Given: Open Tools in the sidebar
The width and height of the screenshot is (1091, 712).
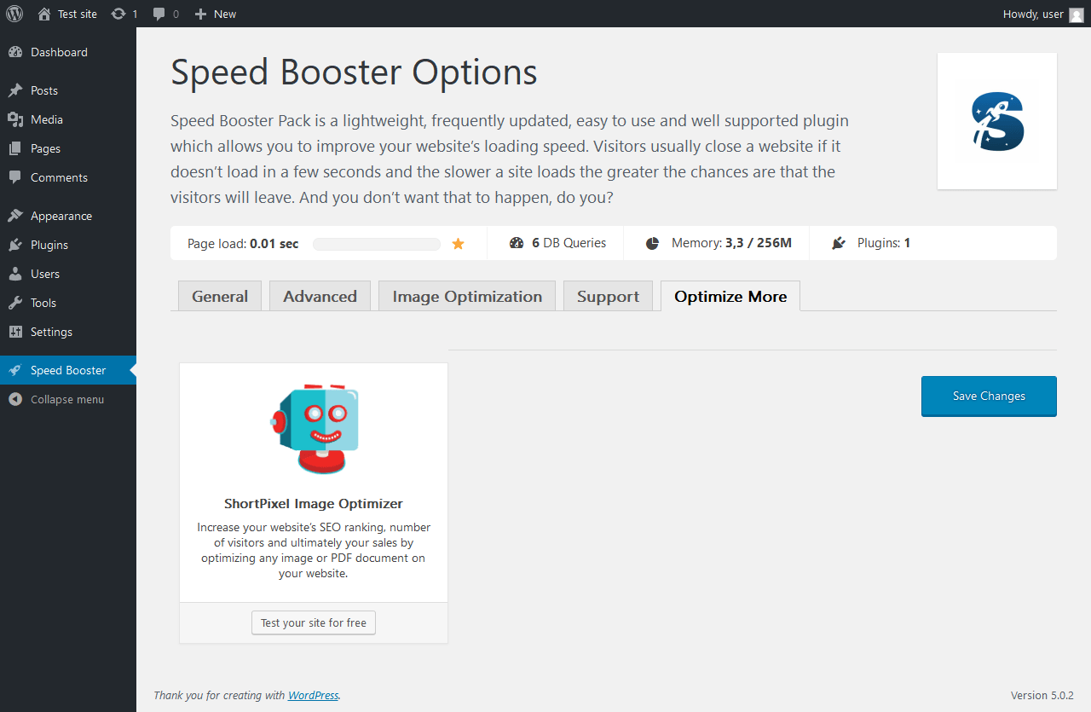Looking at the screenshot, I should pyautogui.click(x=68, y=303).
